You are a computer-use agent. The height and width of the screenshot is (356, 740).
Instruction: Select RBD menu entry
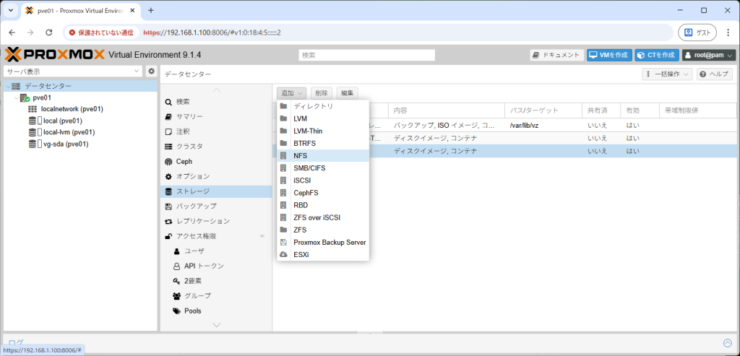click(323, 205)
